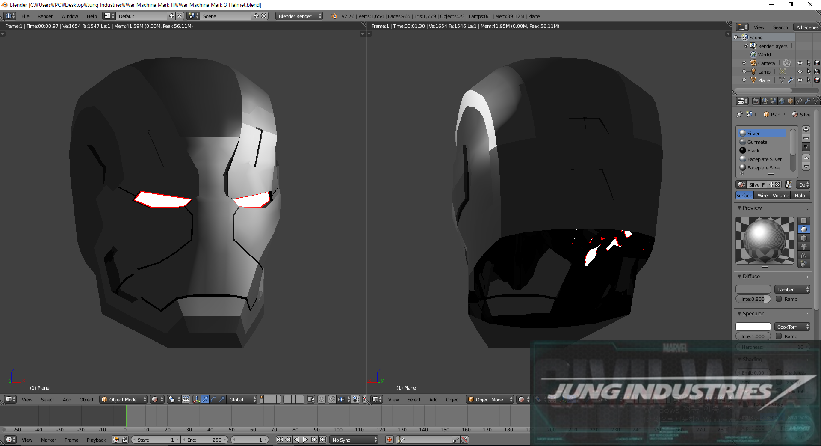Screen dimensions: 821x446
Task: Play the animation in reverse
Action: [x=297, y=440]
